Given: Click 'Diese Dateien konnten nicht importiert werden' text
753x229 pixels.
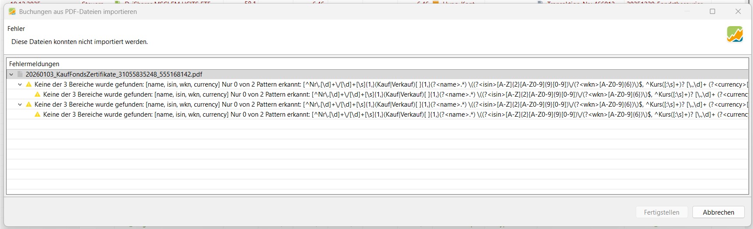Looking at the screenshot, I should click(79, 42).
